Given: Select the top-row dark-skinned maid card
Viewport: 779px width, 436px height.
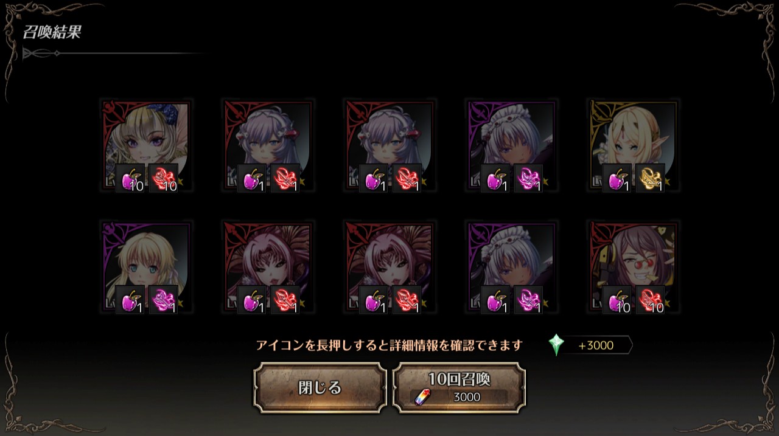Looking at the screenshot, I should pos(511,146).
